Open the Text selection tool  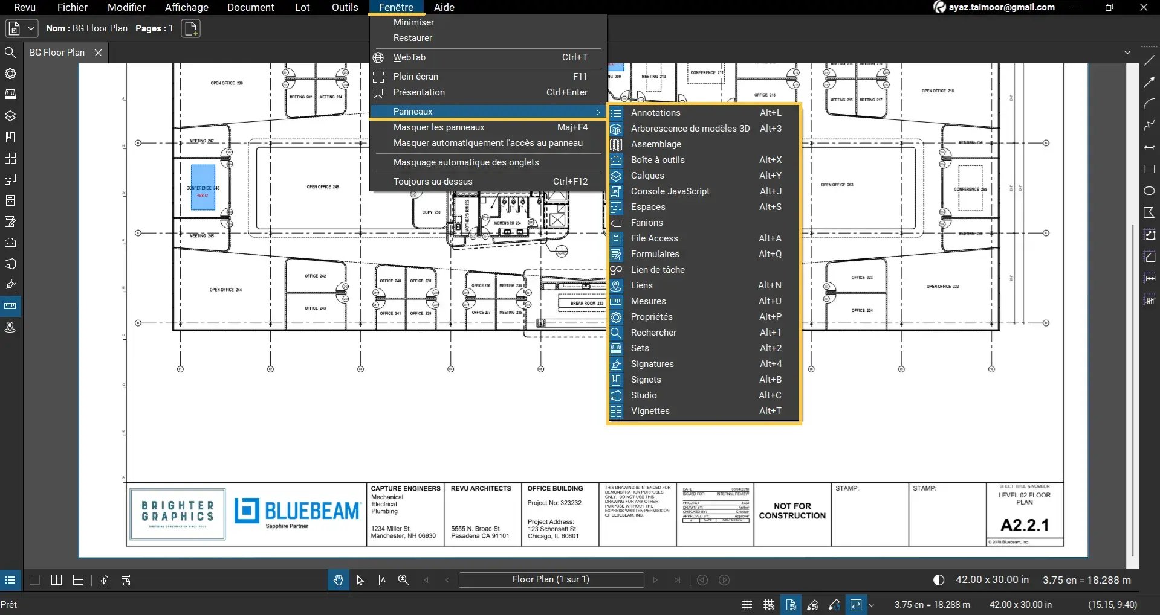point(381,579)
